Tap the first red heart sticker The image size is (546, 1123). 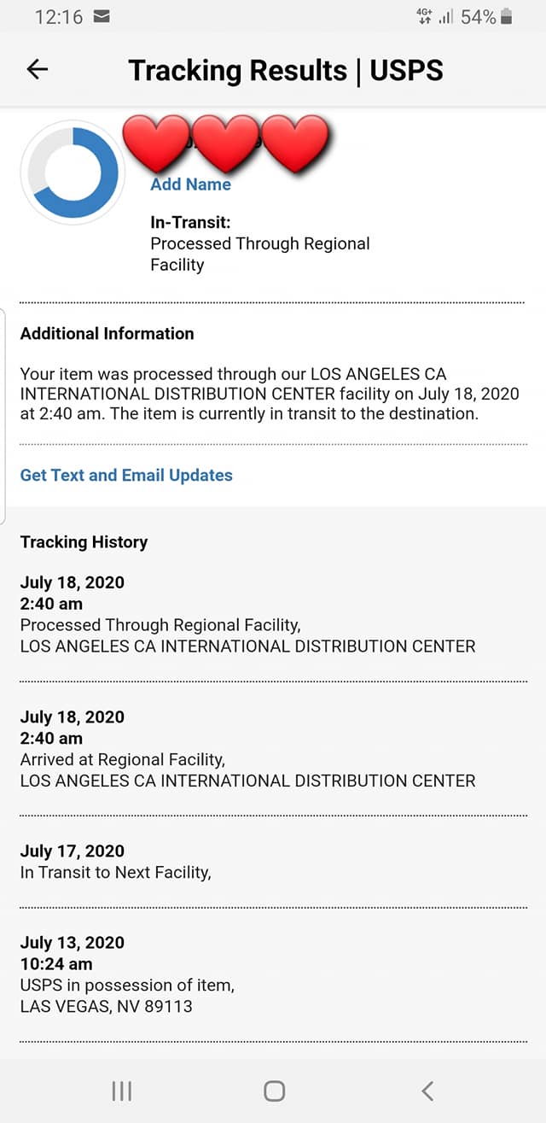click(x=156, y=143)
